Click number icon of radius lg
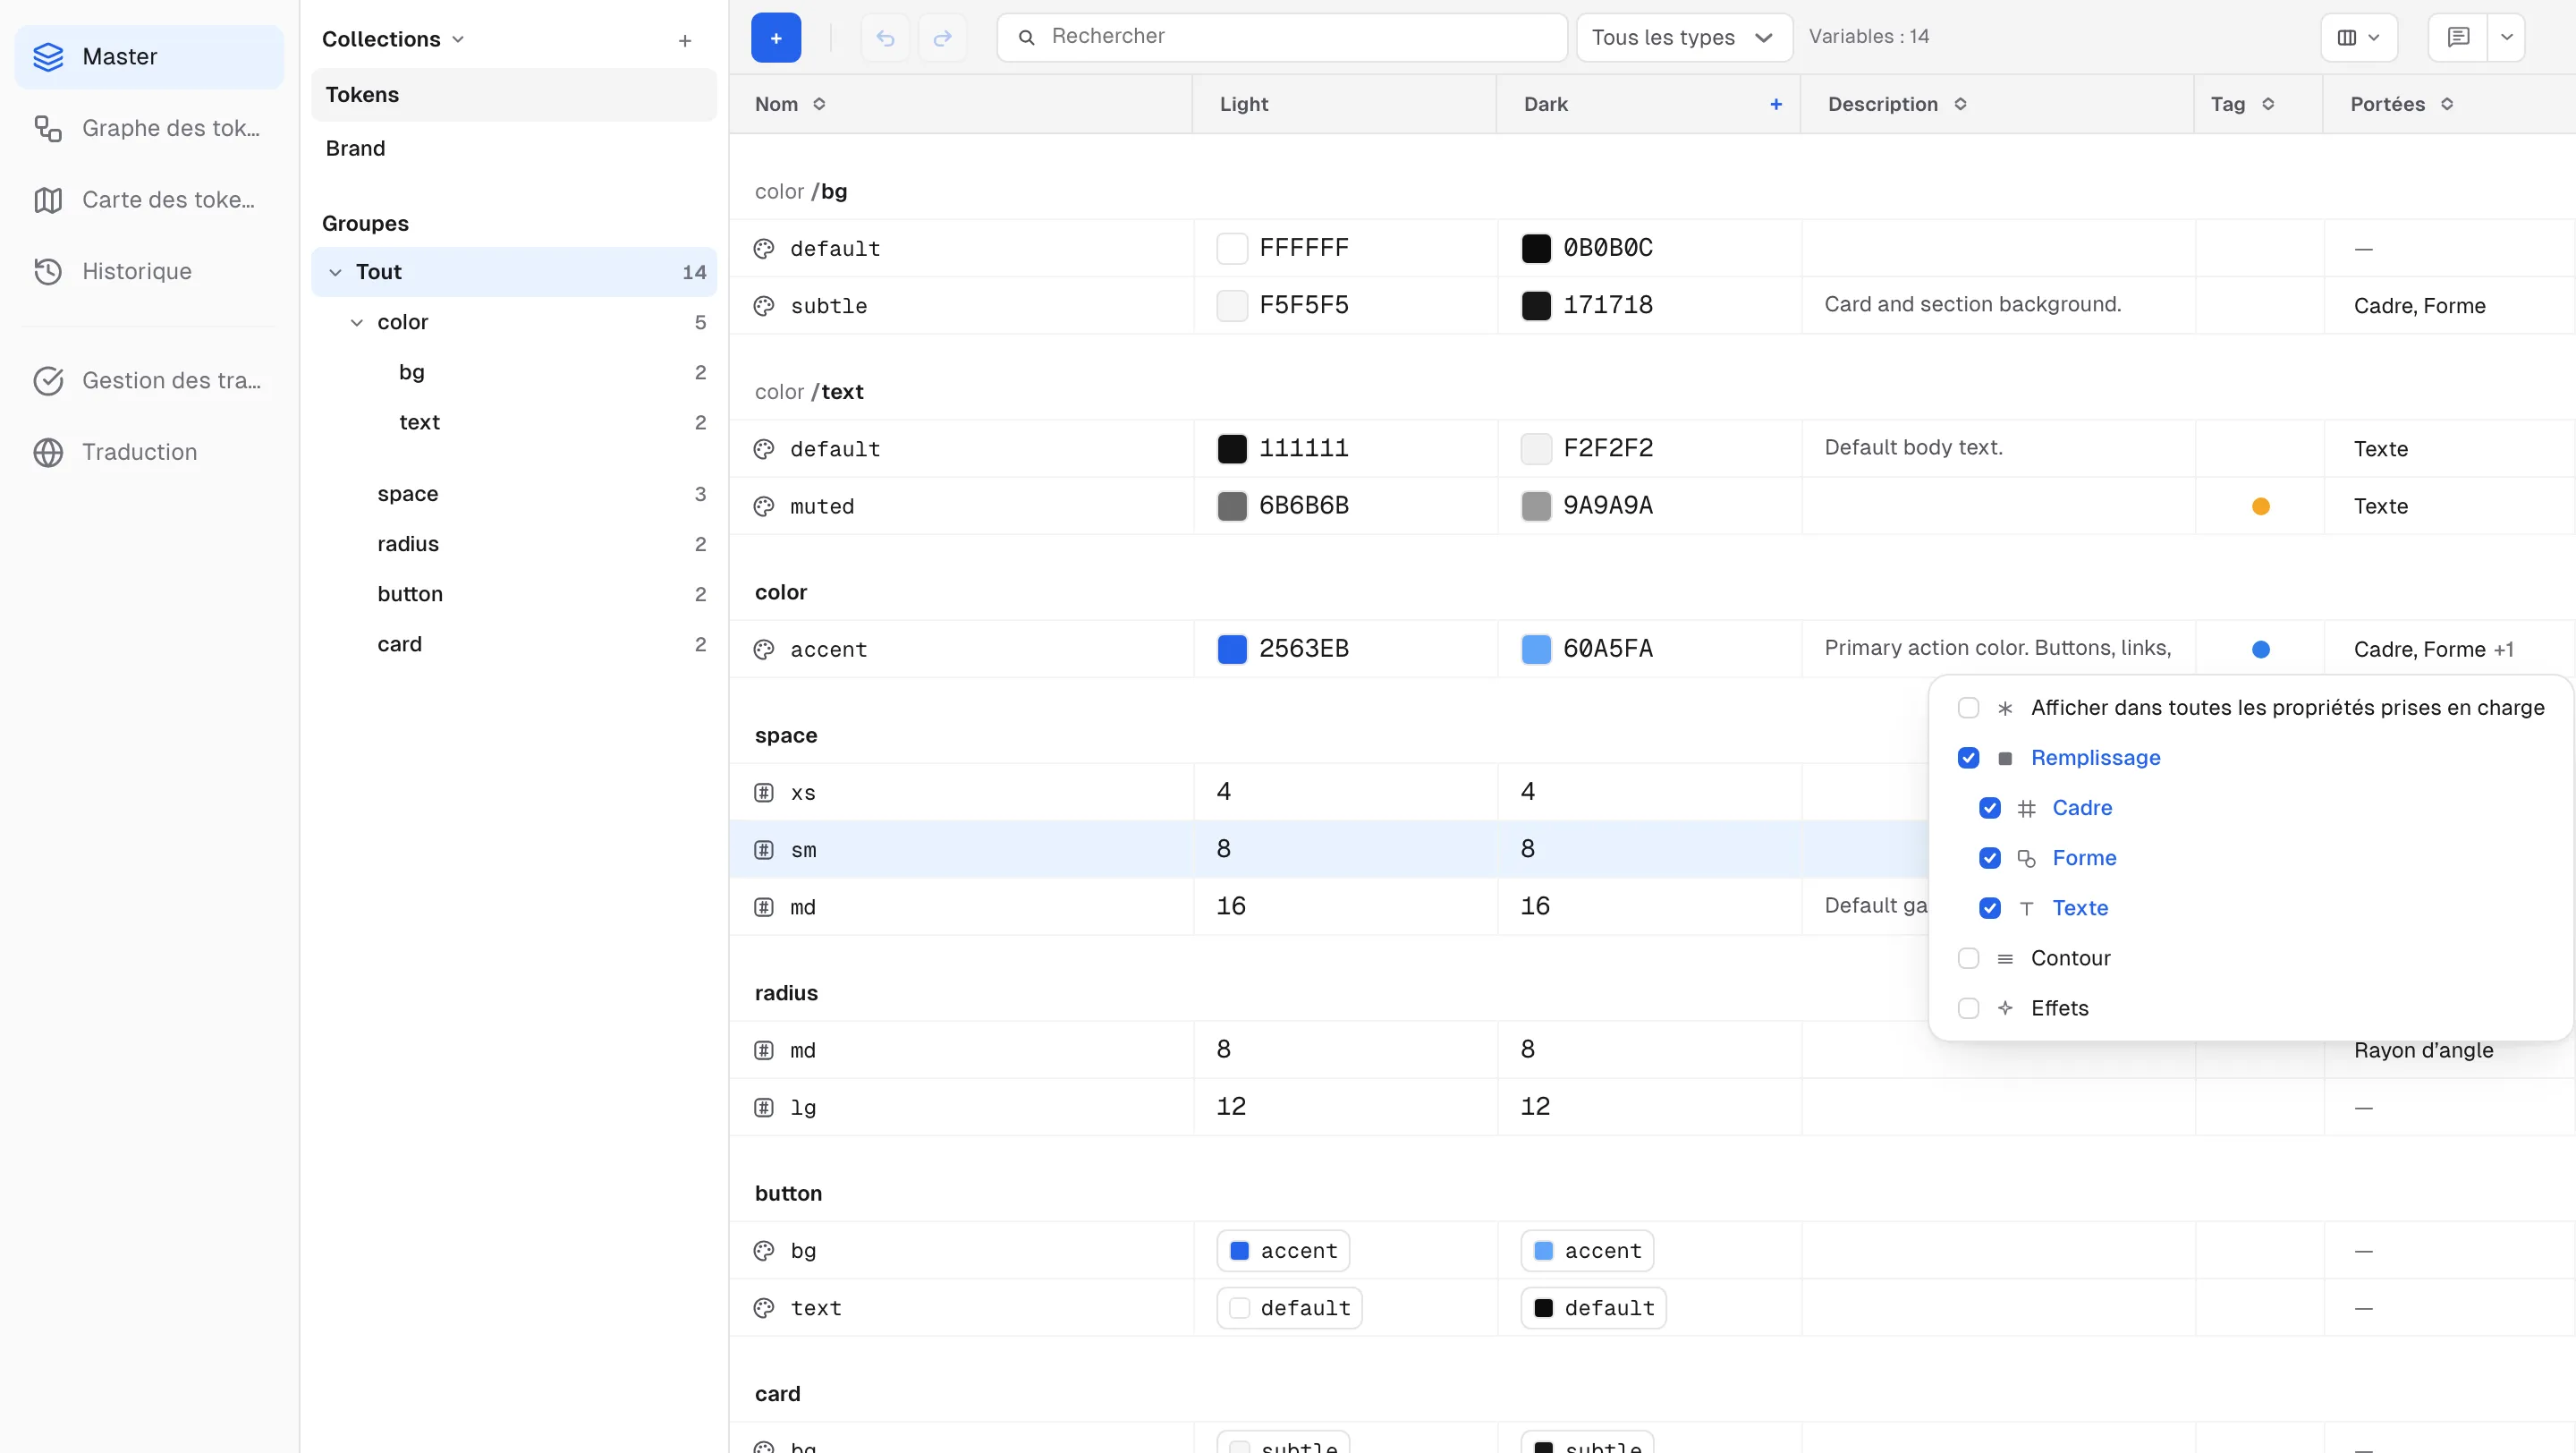2576x1453 pixels. click(x=764, y=1107)
